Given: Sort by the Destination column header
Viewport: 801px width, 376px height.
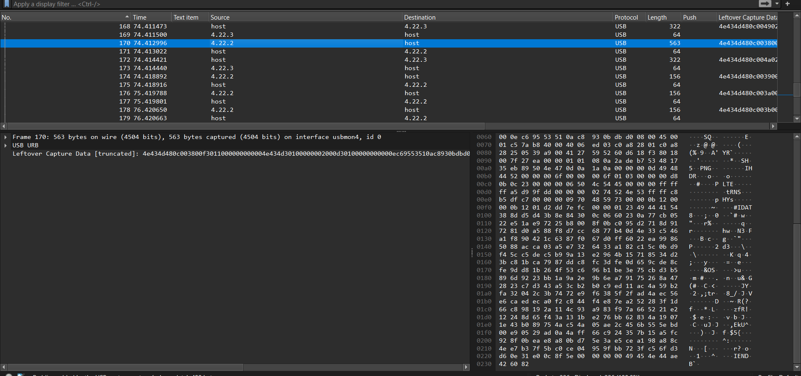Looking at the screenshot, I should tap(508, 17).
